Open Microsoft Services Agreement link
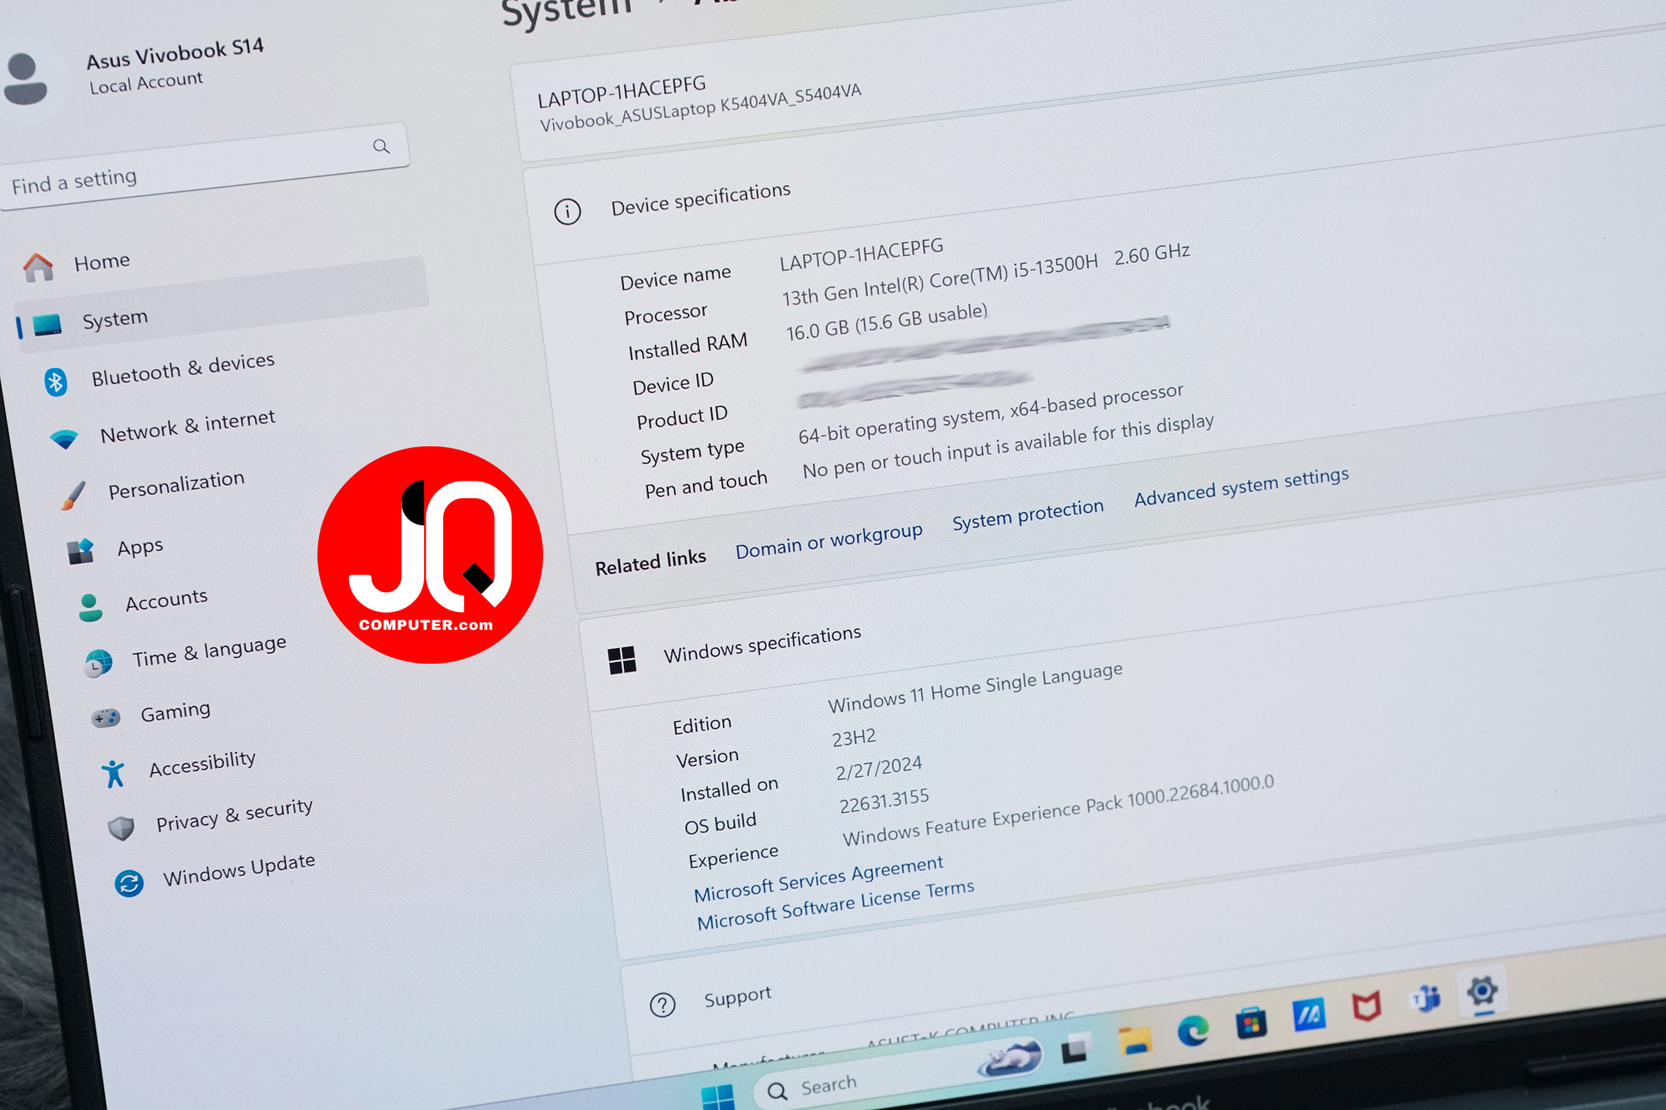 click(819, 879)
